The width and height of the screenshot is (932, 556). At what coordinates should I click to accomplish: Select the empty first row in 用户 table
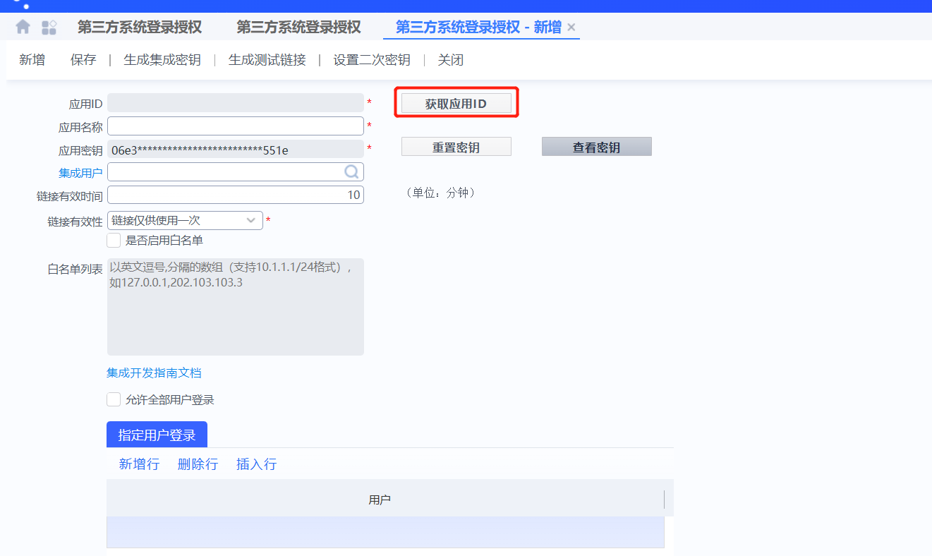pos(385,532)
